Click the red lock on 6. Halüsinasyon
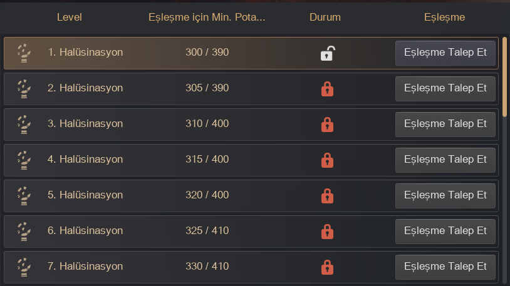The height and width of the screenshot is (286, 510). pyautogui.click(x=326, y=232)
